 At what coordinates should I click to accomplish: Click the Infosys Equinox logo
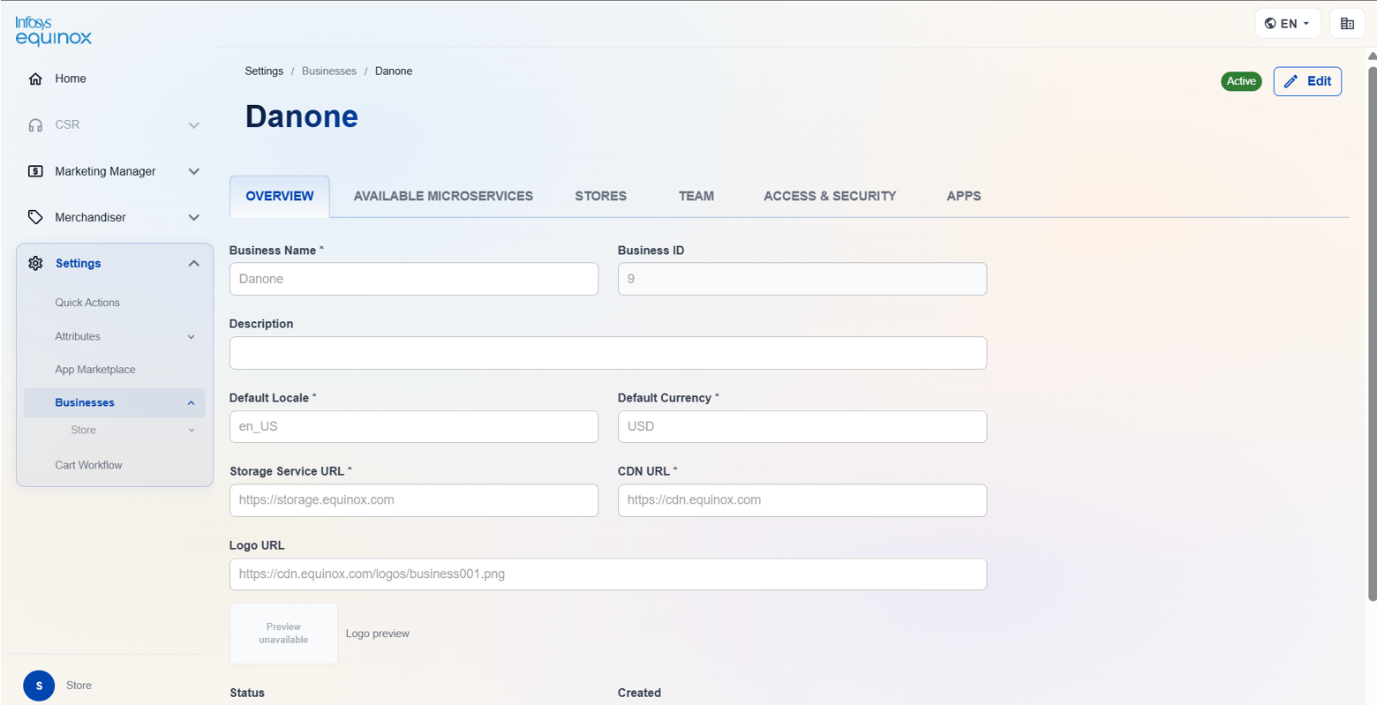pyautogui.click(x=53, y=31)
